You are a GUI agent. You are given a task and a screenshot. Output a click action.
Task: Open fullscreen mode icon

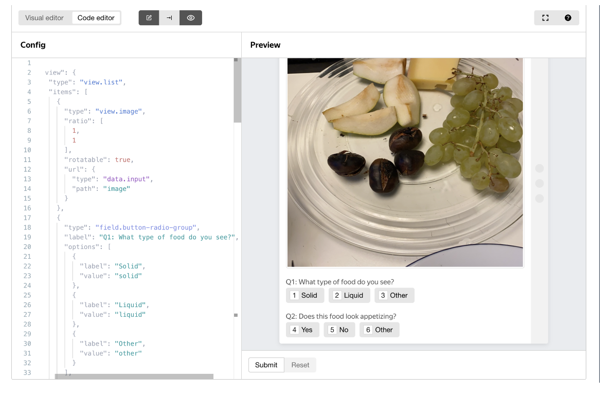point(545,18)
